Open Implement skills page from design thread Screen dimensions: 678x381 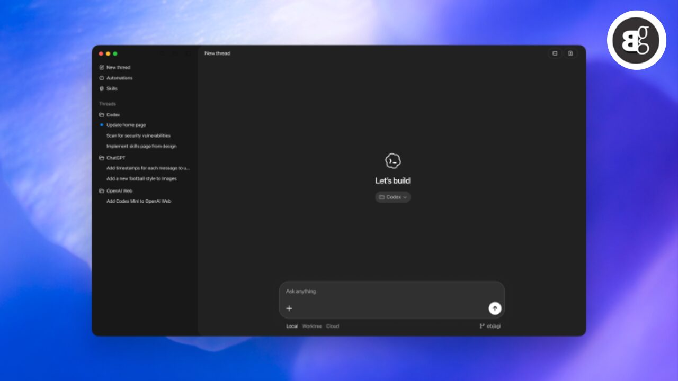tap(141, 147)
